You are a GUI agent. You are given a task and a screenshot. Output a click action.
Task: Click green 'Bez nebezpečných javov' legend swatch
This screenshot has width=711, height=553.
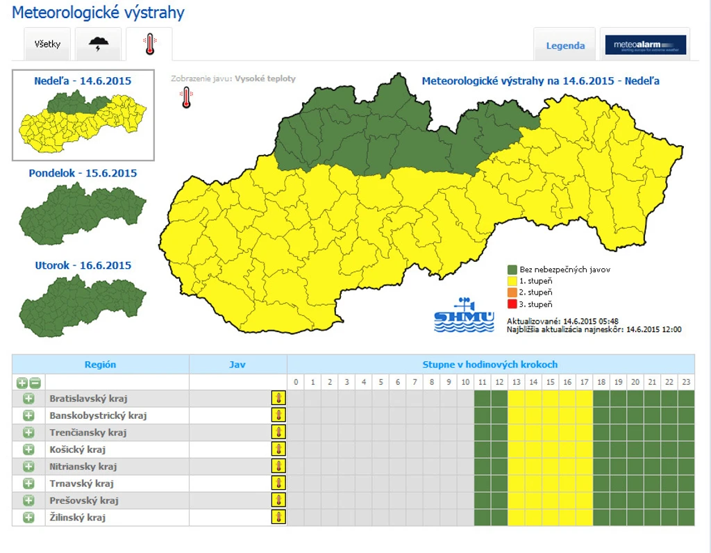pyautogui.click(x=512, y=270)
